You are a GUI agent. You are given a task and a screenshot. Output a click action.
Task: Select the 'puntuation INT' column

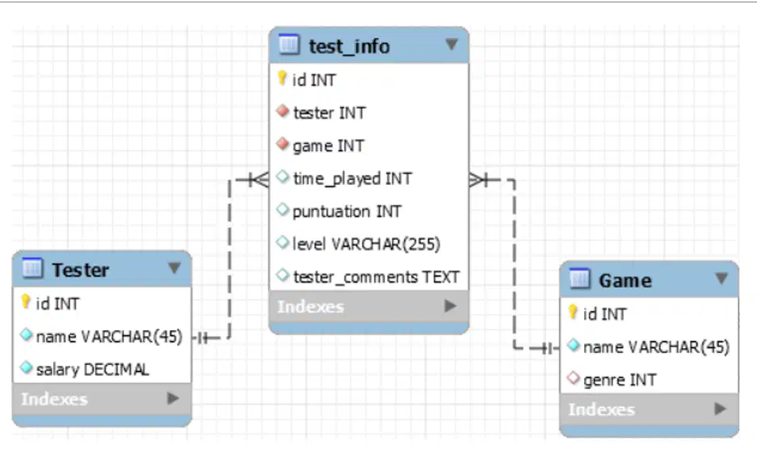point(347,212)
